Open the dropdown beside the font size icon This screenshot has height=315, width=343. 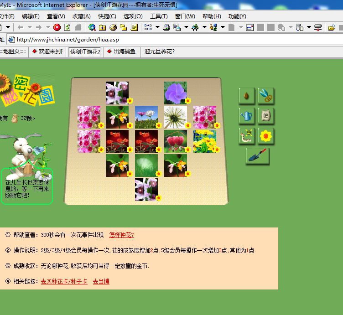tap(204, 27)
